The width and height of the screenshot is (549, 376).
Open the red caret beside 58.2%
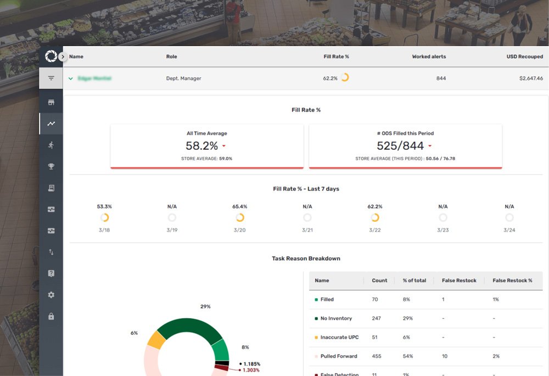pyautogui.click(x=224, y=146)
